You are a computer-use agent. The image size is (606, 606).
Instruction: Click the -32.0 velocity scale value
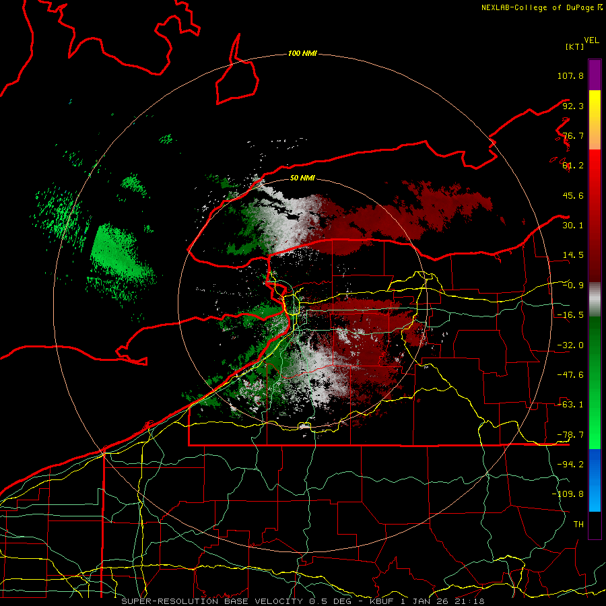click(x=570, y=345)
